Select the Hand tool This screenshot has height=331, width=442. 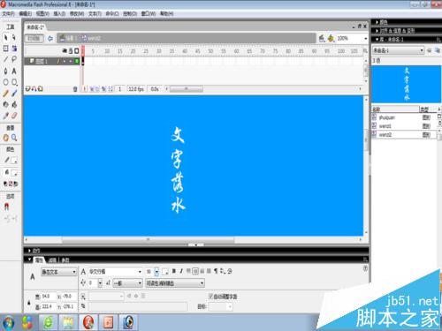(x=5, y=138)
